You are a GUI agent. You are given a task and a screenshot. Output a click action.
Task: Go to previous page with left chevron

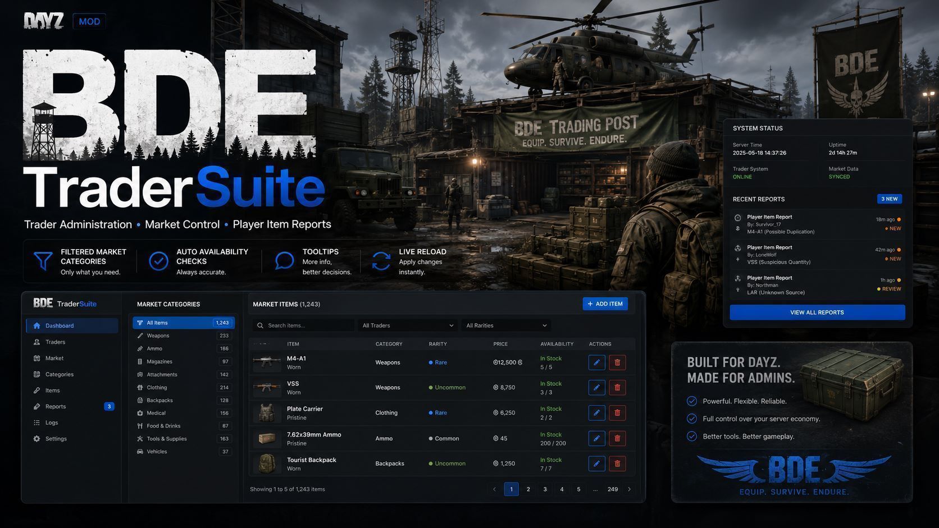494,489
